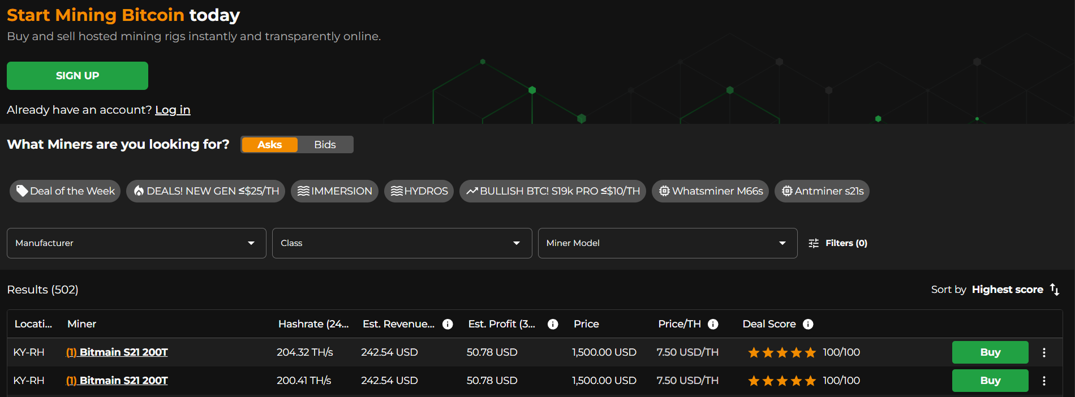Viewport: 1075px width, 397px height.
Task: Open Bitmain S21 200T link in 204.32 TH/s row
Action: click(117, 352)
